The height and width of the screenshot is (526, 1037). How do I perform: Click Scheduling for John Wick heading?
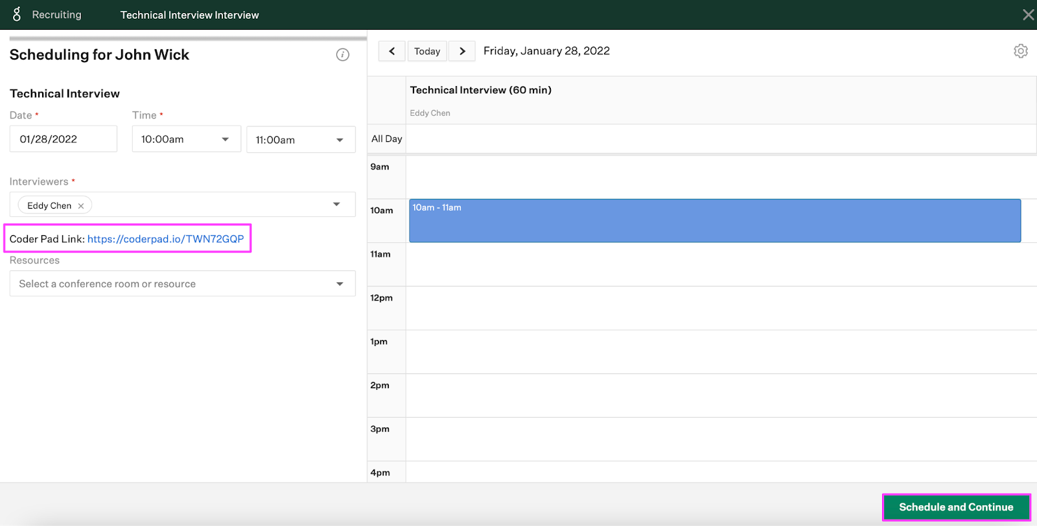(99, 55)
